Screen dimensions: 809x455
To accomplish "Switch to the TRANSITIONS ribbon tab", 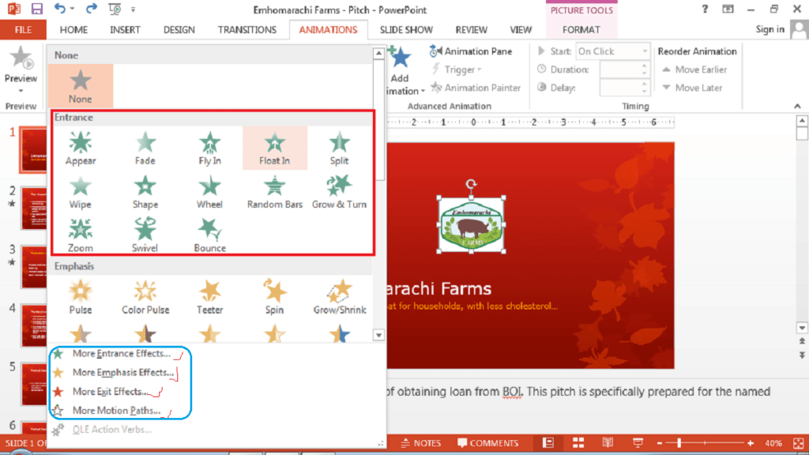I will coord(247,29).
